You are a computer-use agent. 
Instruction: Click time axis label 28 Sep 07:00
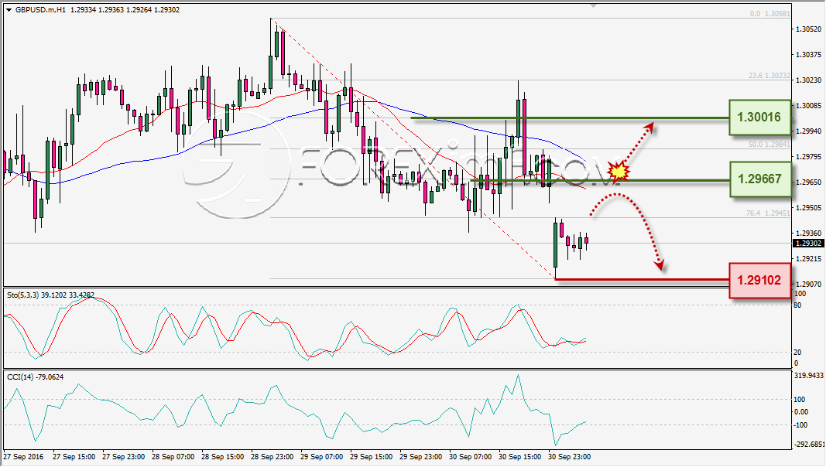[173, 456]
